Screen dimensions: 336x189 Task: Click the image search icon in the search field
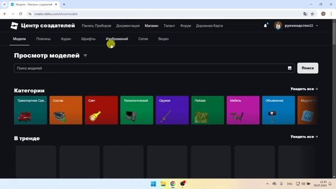pyautogui.click(x=289, y=68)
